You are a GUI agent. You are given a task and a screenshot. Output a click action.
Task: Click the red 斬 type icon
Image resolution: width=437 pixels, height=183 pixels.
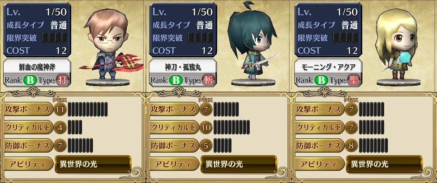click(x=208, y=80)
